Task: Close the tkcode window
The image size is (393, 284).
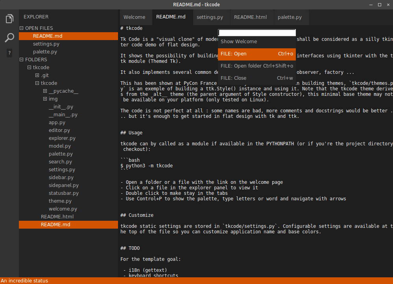Action: click(x=388, y=5)
